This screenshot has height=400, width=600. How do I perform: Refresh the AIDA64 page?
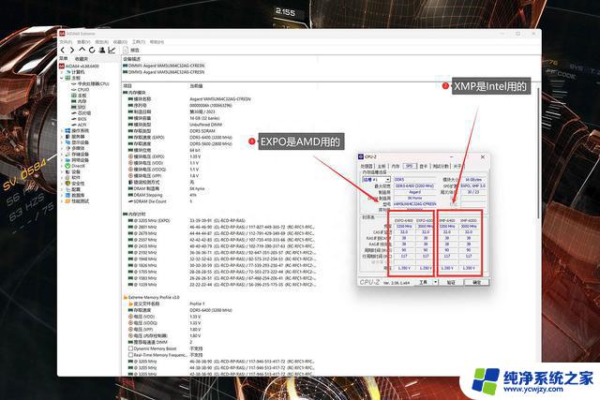(92, 50)
